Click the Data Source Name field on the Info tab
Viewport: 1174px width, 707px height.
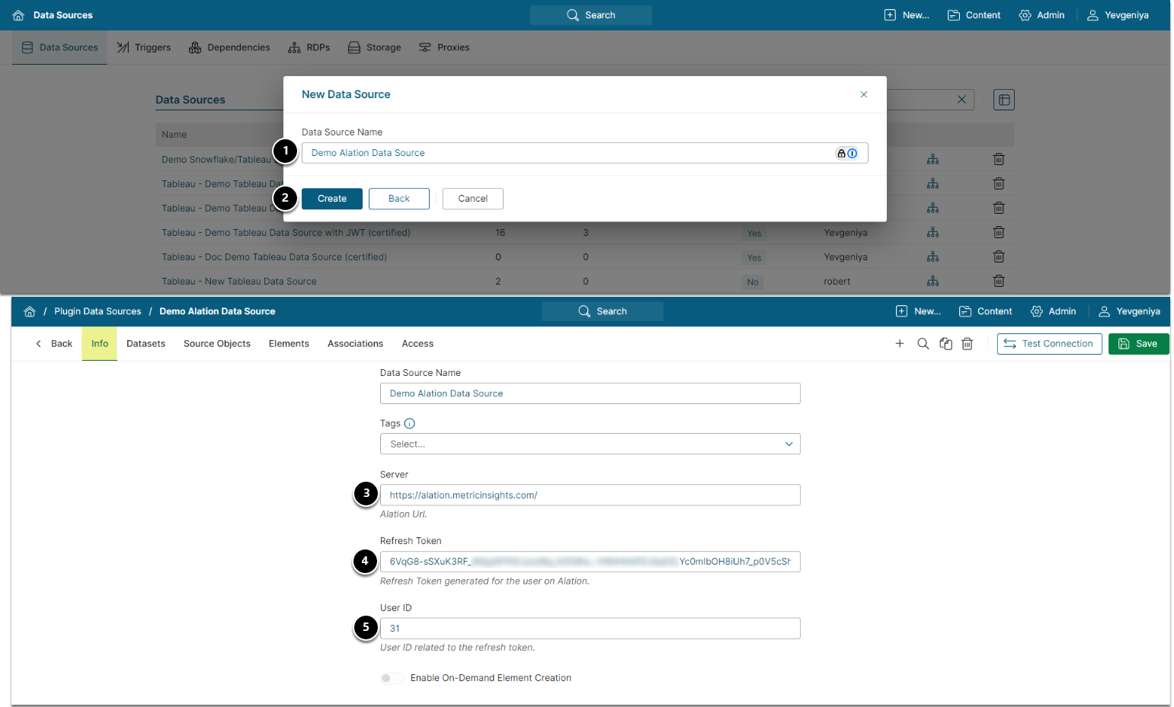[x=590, y=393]
